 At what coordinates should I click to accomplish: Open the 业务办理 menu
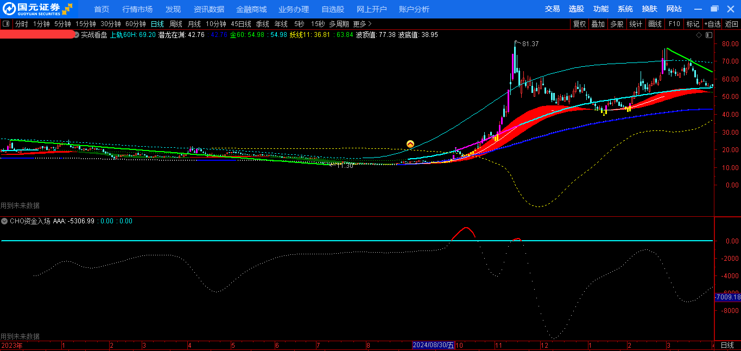(x=294, y=9)
